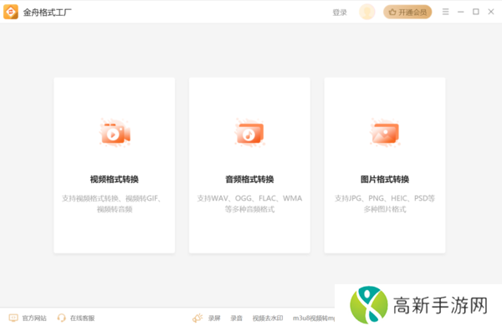Maximize the 金舟格式工厂 window
This screenshot has height=326, width=502.
click(476, 12)
